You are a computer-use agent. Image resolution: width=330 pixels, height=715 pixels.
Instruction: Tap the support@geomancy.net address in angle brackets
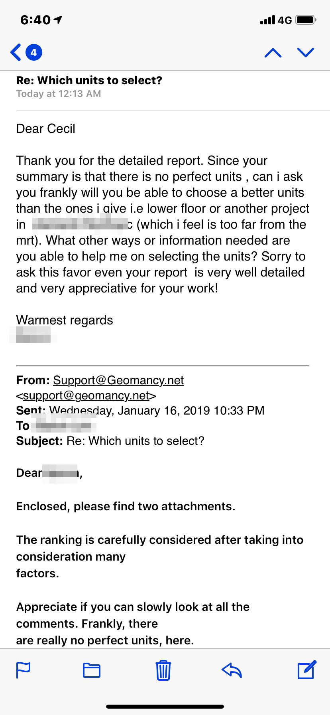click(86, 395)
